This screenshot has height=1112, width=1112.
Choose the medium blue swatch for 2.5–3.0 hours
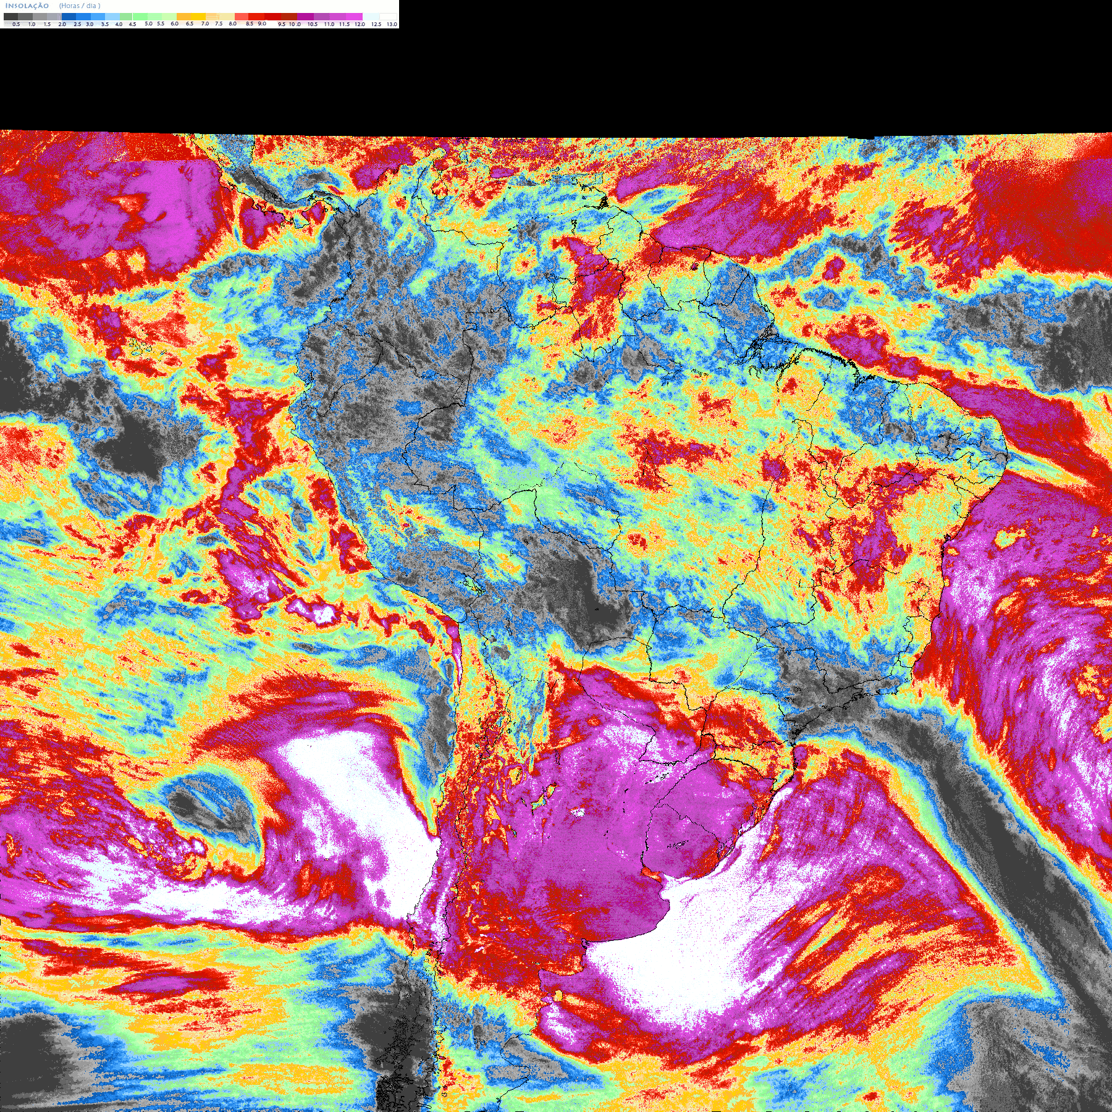(83, 17)
